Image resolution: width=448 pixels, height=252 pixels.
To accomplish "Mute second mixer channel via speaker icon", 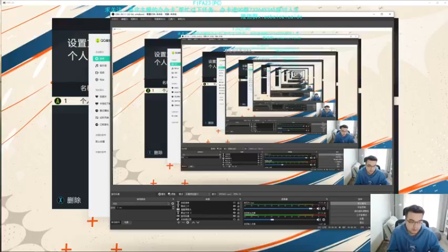I will [319, 220].
